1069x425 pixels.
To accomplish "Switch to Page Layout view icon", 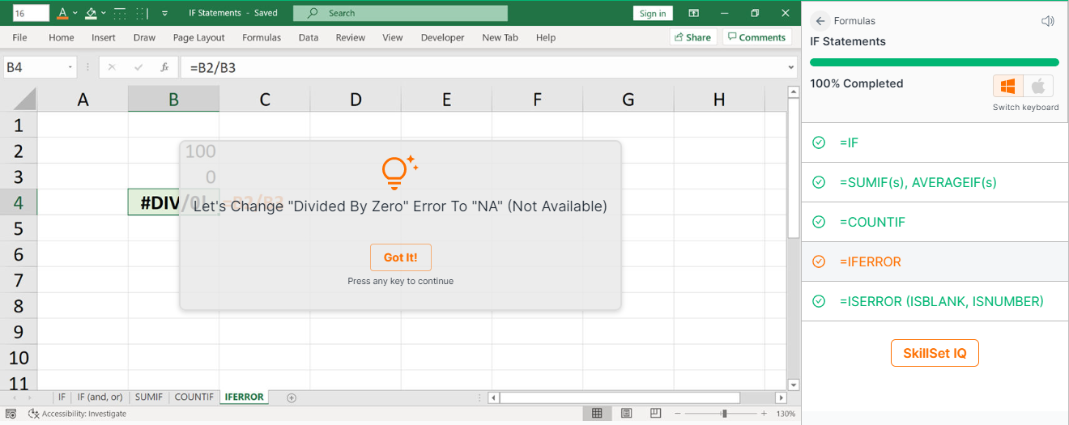I will tap(626, 414).
